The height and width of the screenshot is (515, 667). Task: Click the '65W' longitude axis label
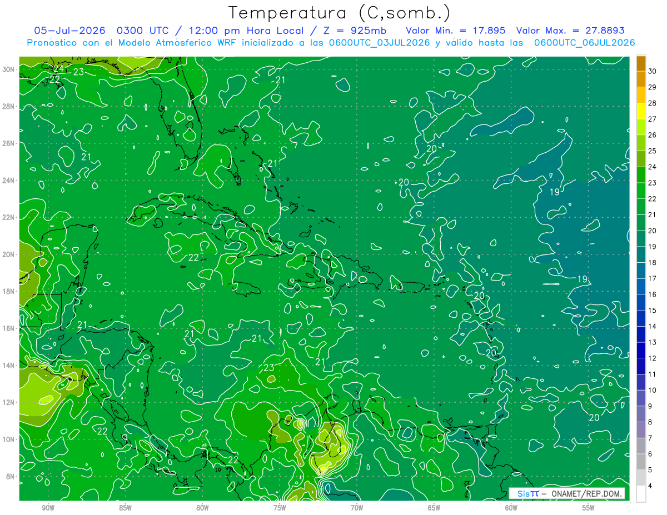pyautogui.click(x=434, y=508)
